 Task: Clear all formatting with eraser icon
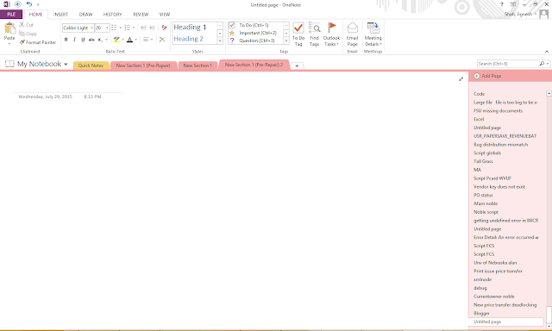tap(164, 28)
